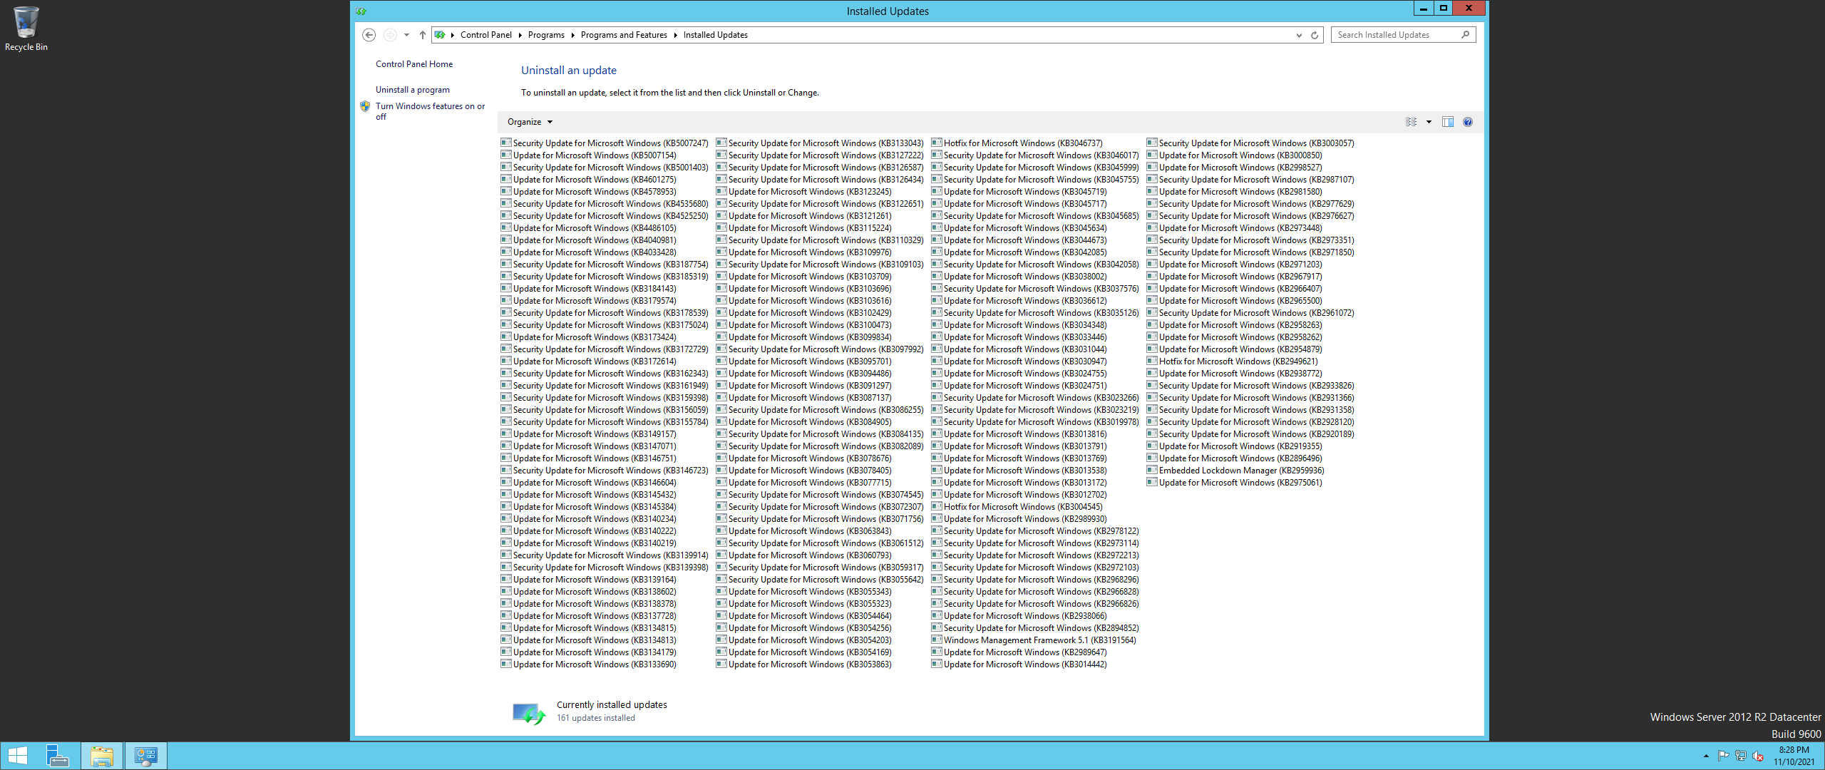
Task: Expand the address bar history dropdown
Action: [x=1299, y=35]
